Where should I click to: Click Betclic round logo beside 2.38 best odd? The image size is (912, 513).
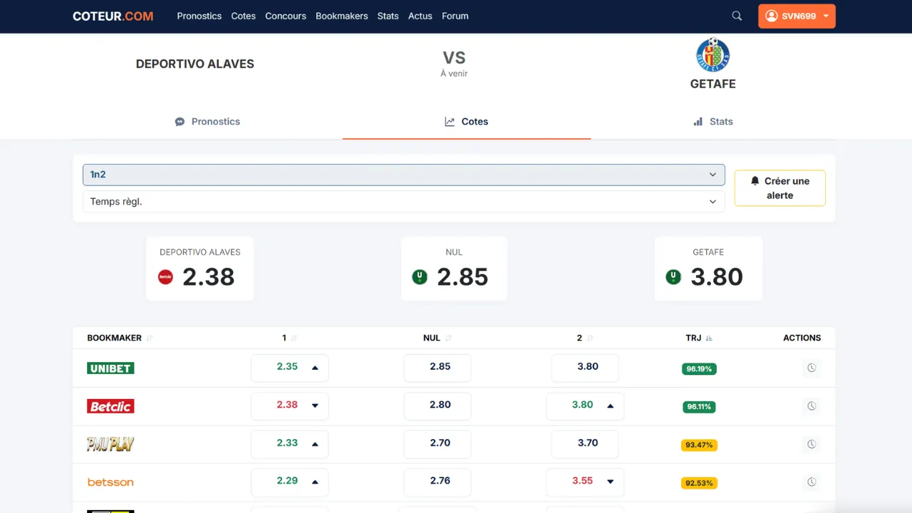tap(165, 277)
